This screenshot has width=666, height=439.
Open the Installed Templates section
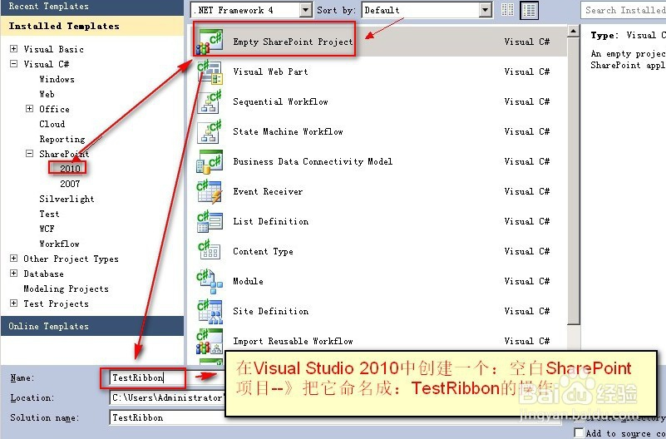point(92,27)
